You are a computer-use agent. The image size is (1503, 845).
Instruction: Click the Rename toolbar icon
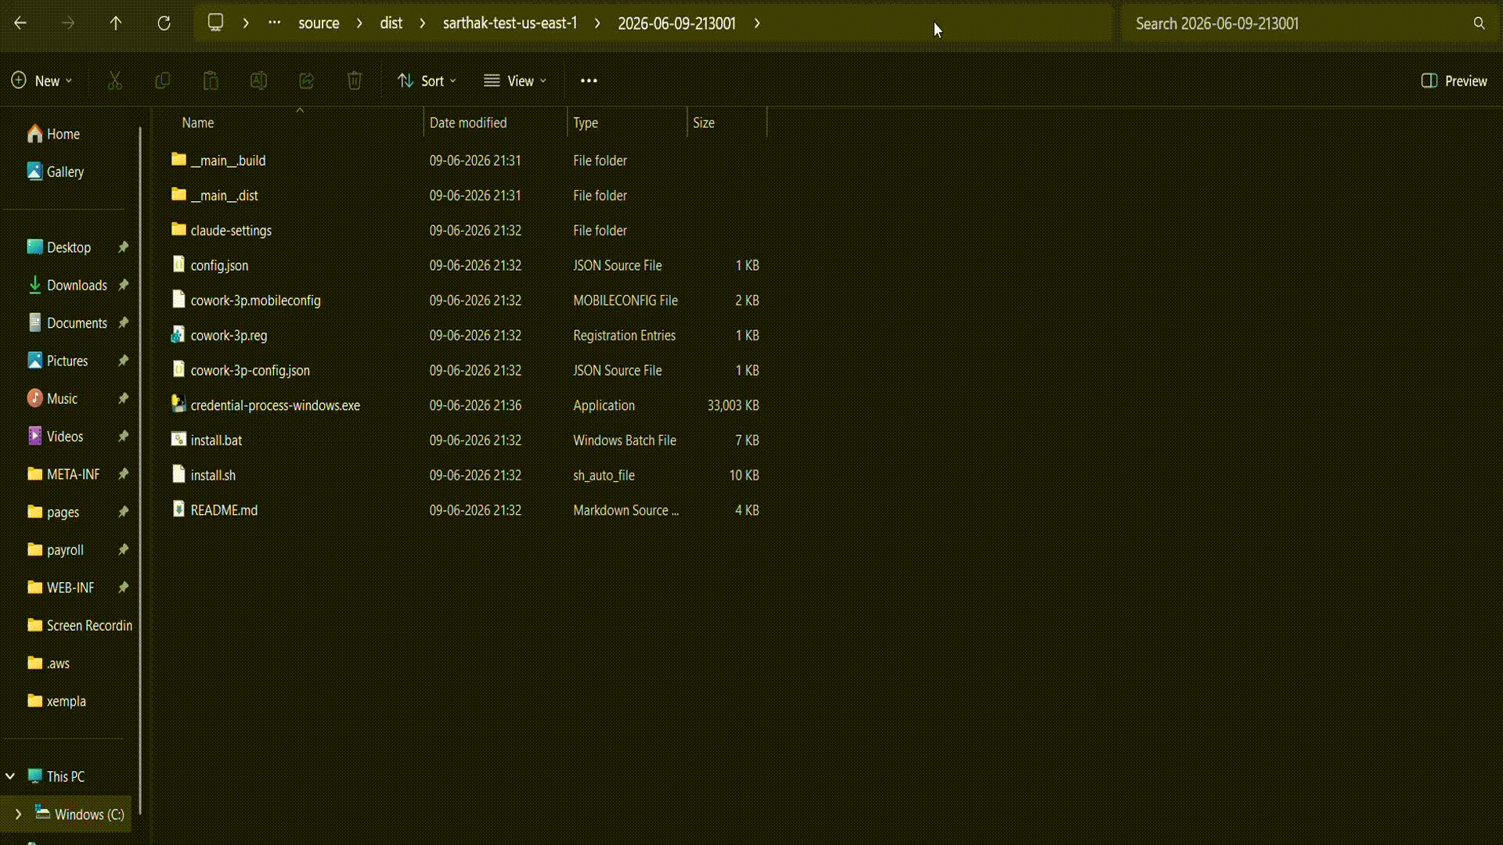[258, 81]
